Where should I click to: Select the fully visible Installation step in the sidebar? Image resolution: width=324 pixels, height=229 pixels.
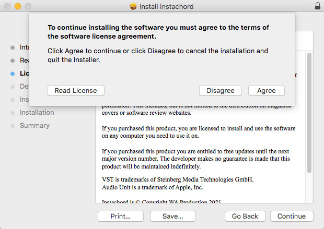click(37, 112)
